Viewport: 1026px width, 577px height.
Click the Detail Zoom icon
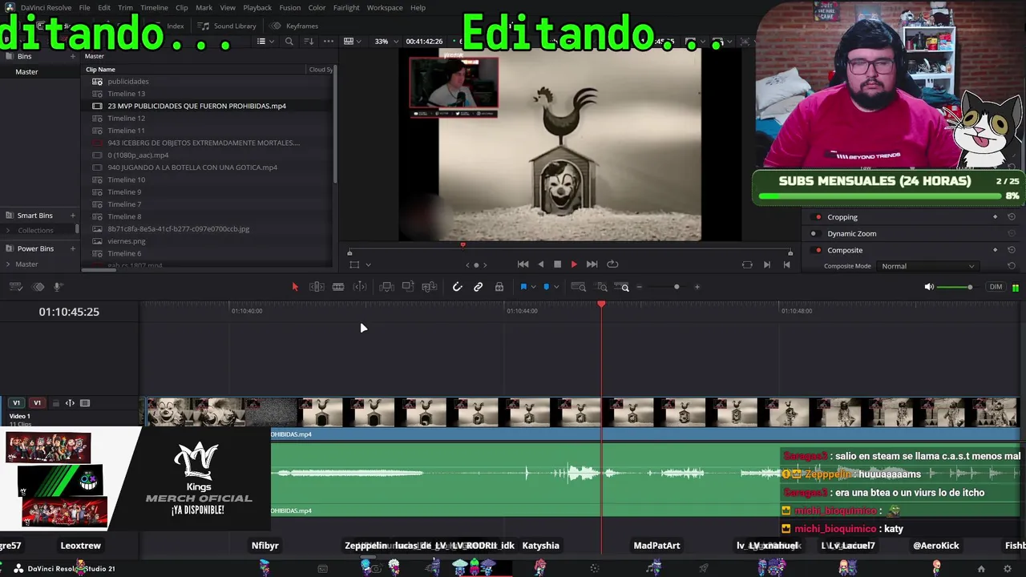[602, 287]
